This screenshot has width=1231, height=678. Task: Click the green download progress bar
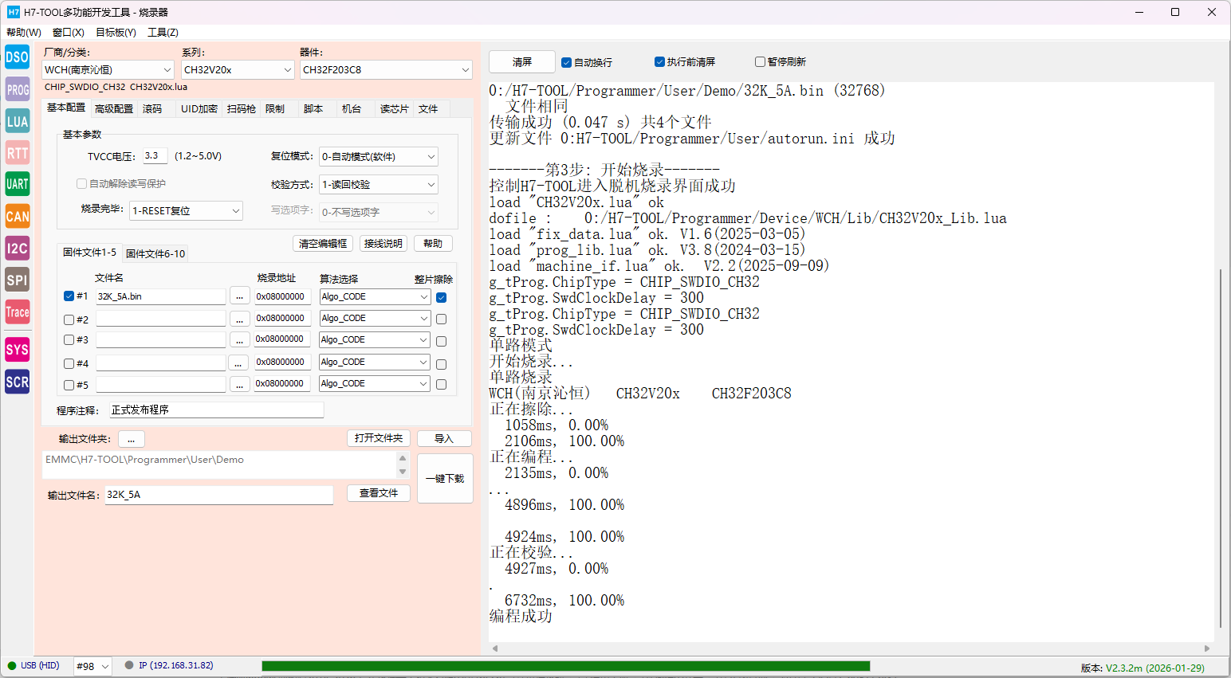tap(565, 666)
